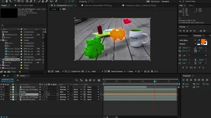Align paragraph text left

click(183, 80)
